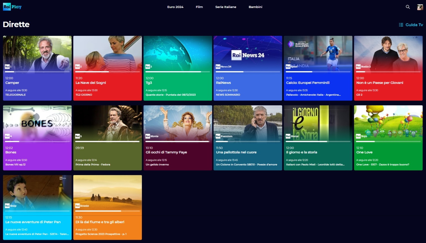The image size is (426, 243).
Task: Click the Guida Tv list icon
Action: pyautogui.click(x=401, y=25)
